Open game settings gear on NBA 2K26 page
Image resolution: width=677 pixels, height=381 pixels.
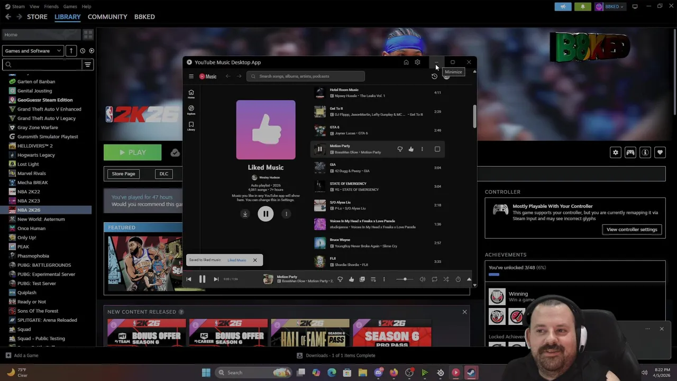[x=616, y=152]
